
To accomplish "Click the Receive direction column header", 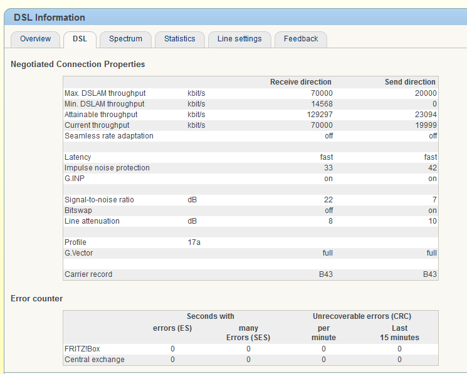I will (x=300, y=82).
